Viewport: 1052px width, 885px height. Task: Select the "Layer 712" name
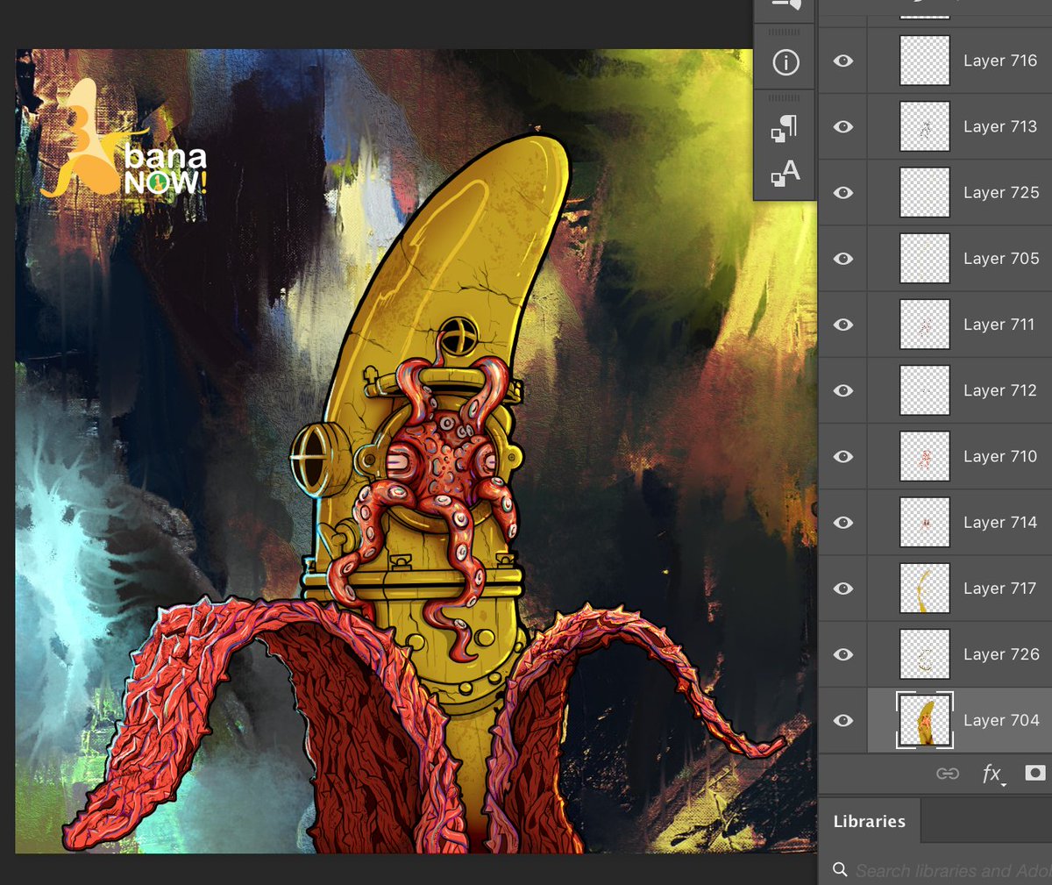[1000, 390]
